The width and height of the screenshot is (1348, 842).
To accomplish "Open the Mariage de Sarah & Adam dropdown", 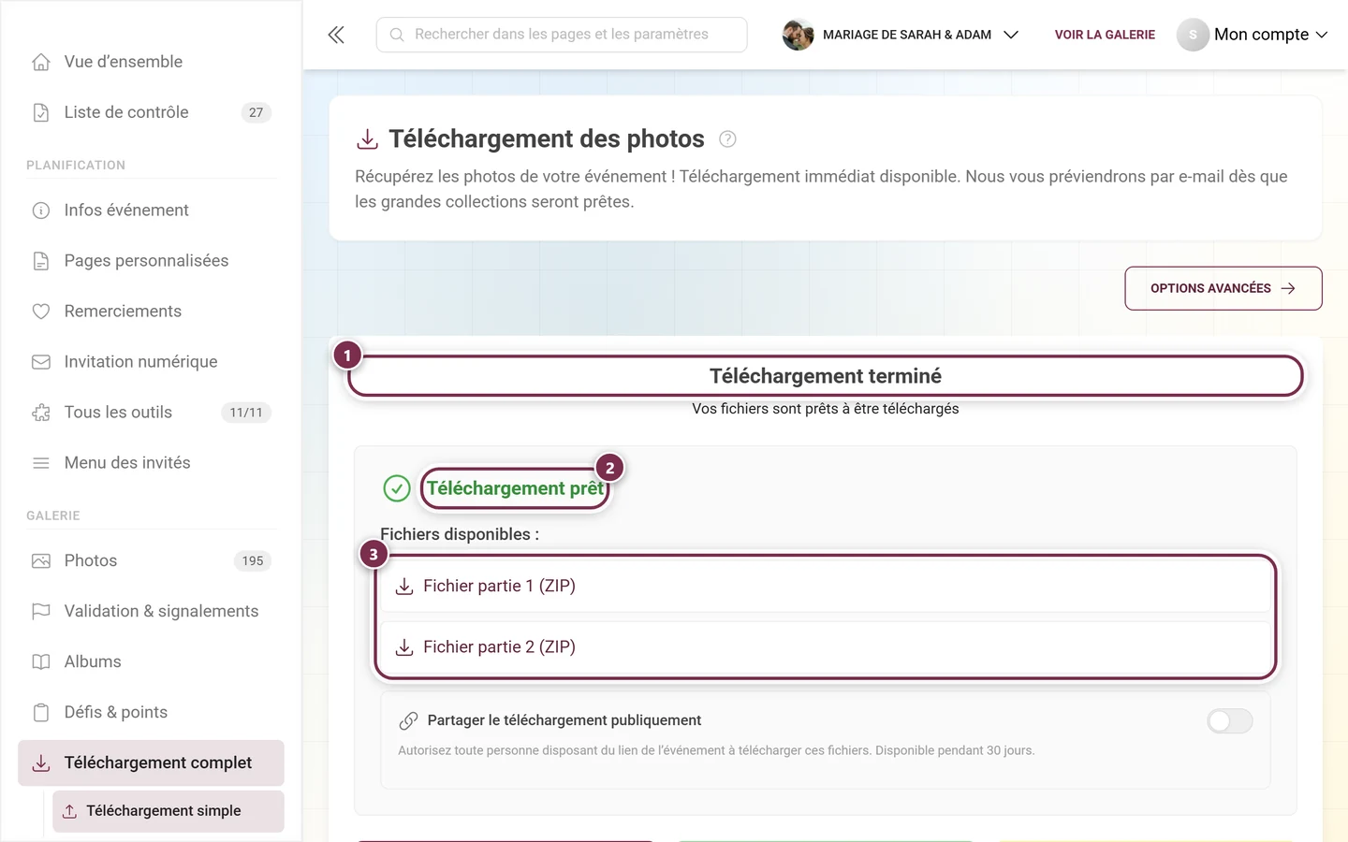I will [x=901, y=35].
